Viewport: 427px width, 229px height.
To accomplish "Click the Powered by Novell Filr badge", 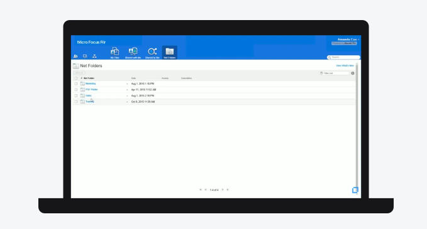I will coord(344,43).
